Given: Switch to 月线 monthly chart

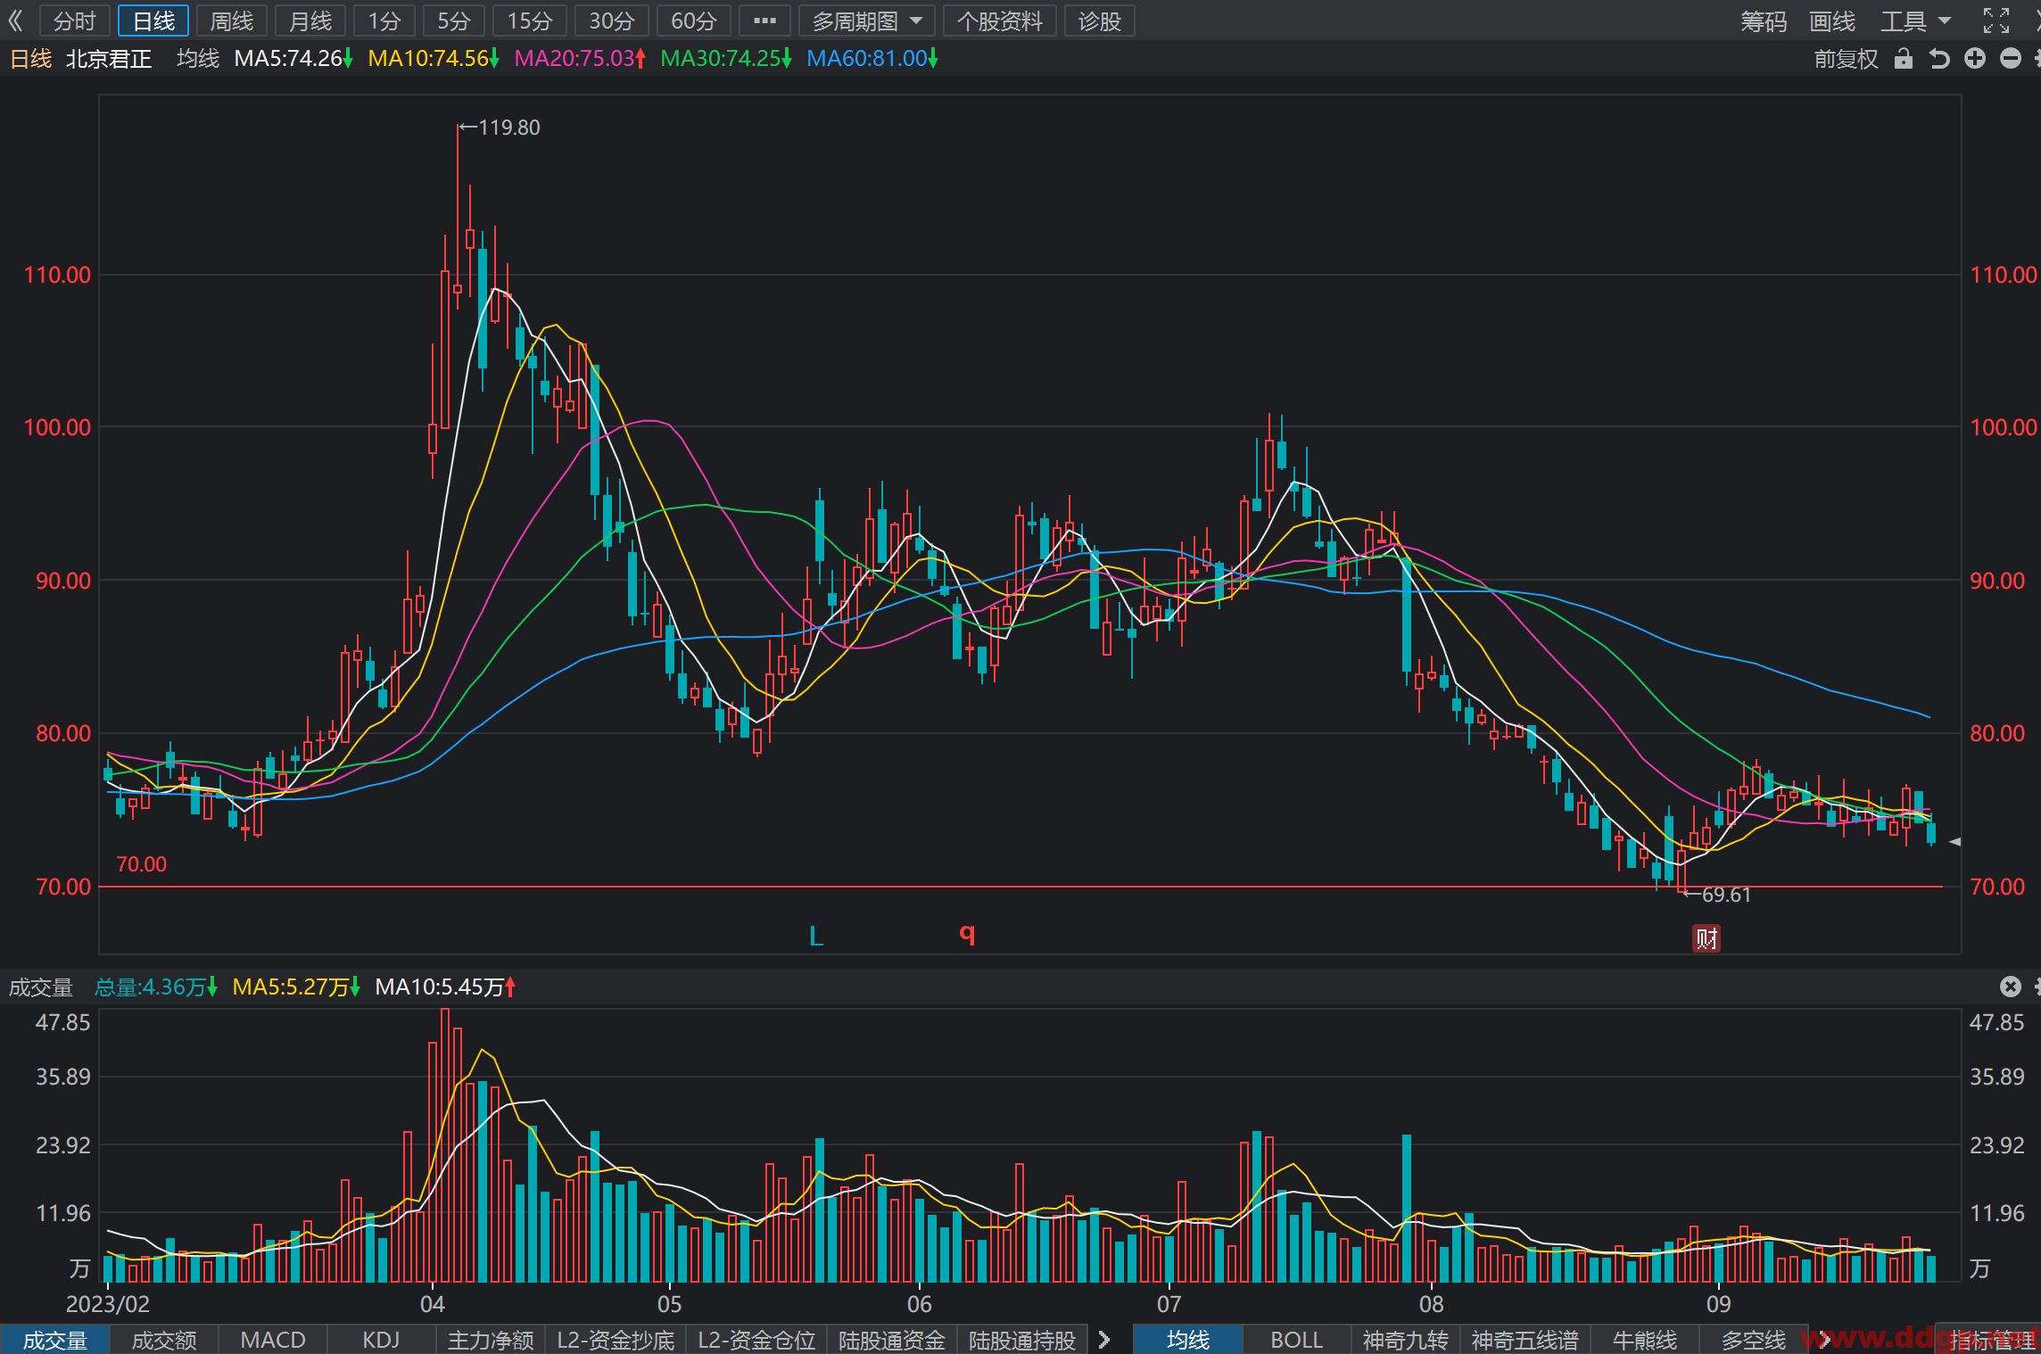Looking at the screenshot, I should [310, 21].
